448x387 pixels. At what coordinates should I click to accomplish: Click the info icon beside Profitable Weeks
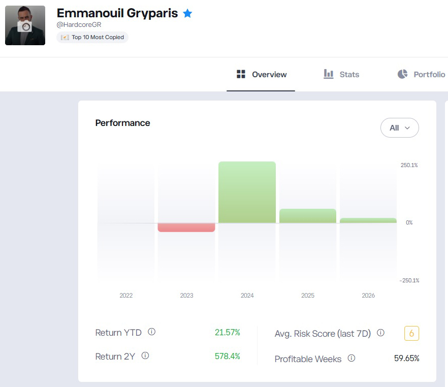pyautogui.click(x=351, y=359)
